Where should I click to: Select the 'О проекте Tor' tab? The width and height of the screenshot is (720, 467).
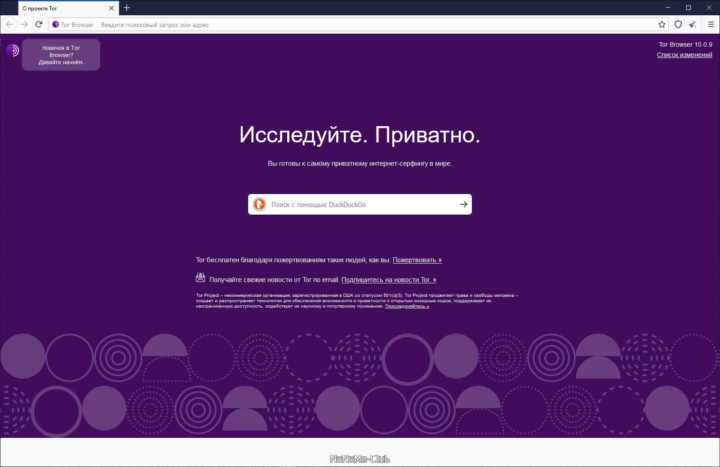point(68,8)
